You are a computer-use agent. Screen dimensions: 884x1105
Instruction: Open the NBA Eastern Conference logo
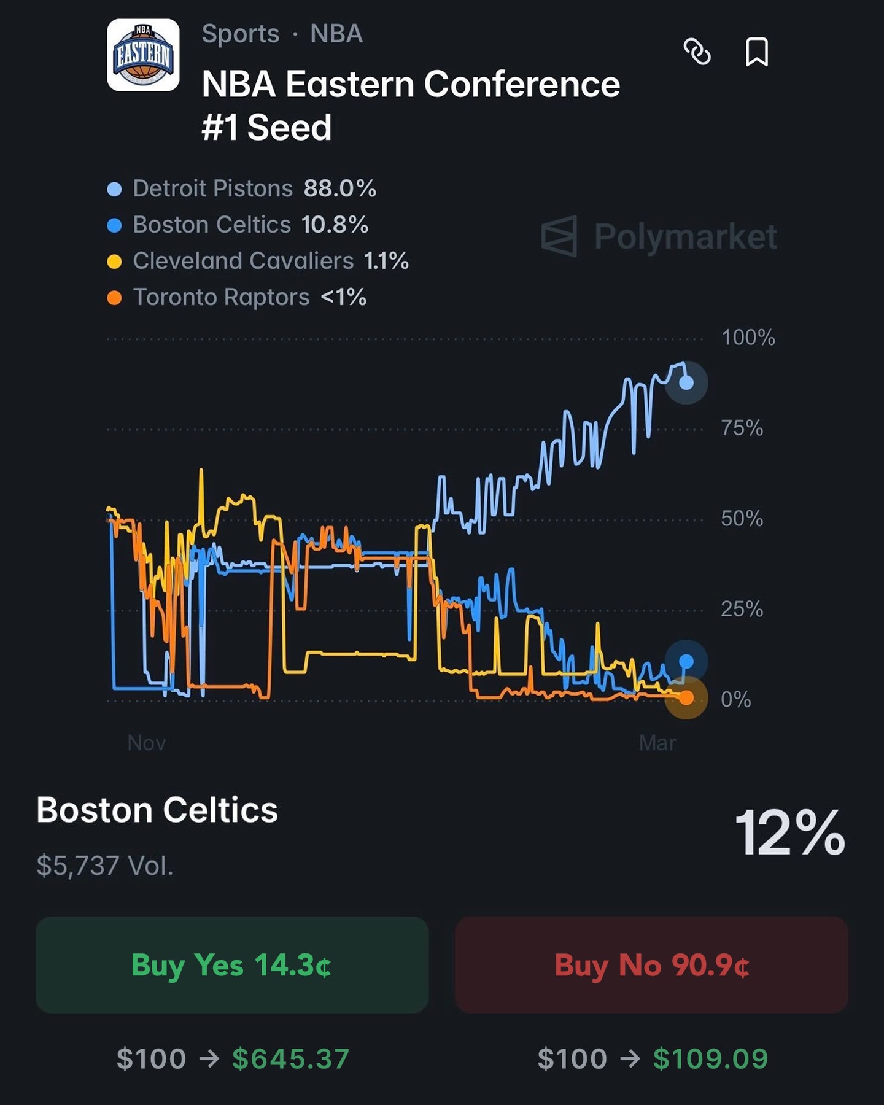click(x=143, y=55)
